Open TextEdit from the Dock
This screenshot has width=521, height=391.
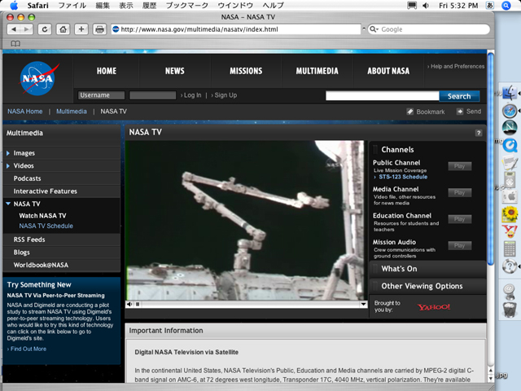coord(510,163)
